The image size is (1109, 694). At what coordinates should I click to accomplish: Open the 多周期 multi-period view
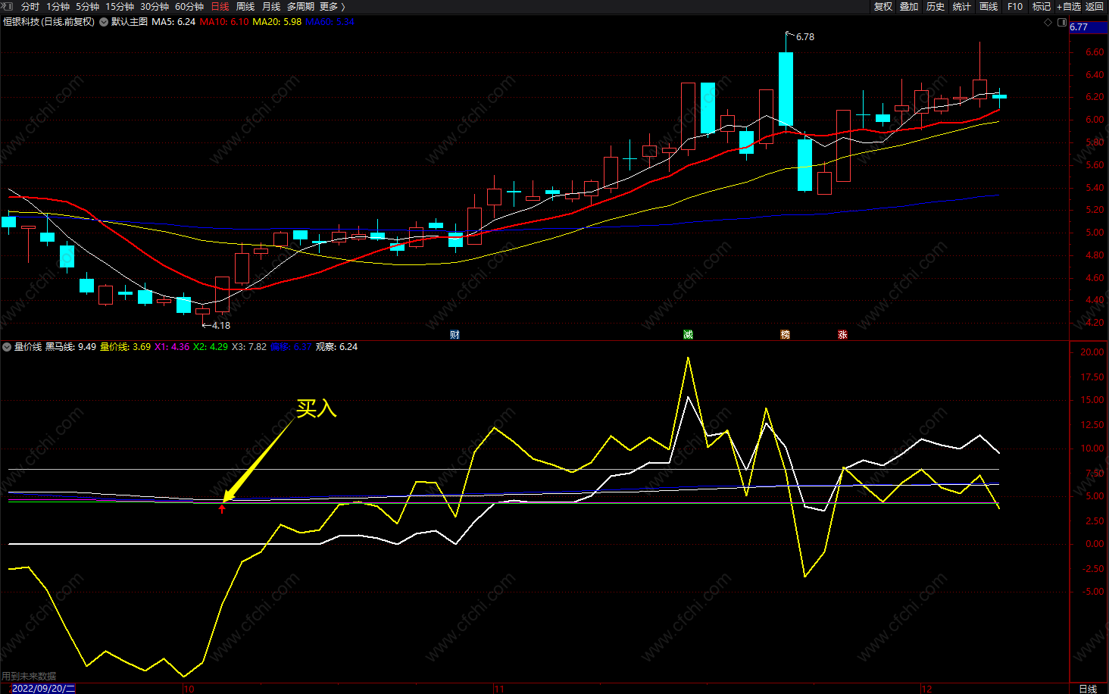click(301, 6)
